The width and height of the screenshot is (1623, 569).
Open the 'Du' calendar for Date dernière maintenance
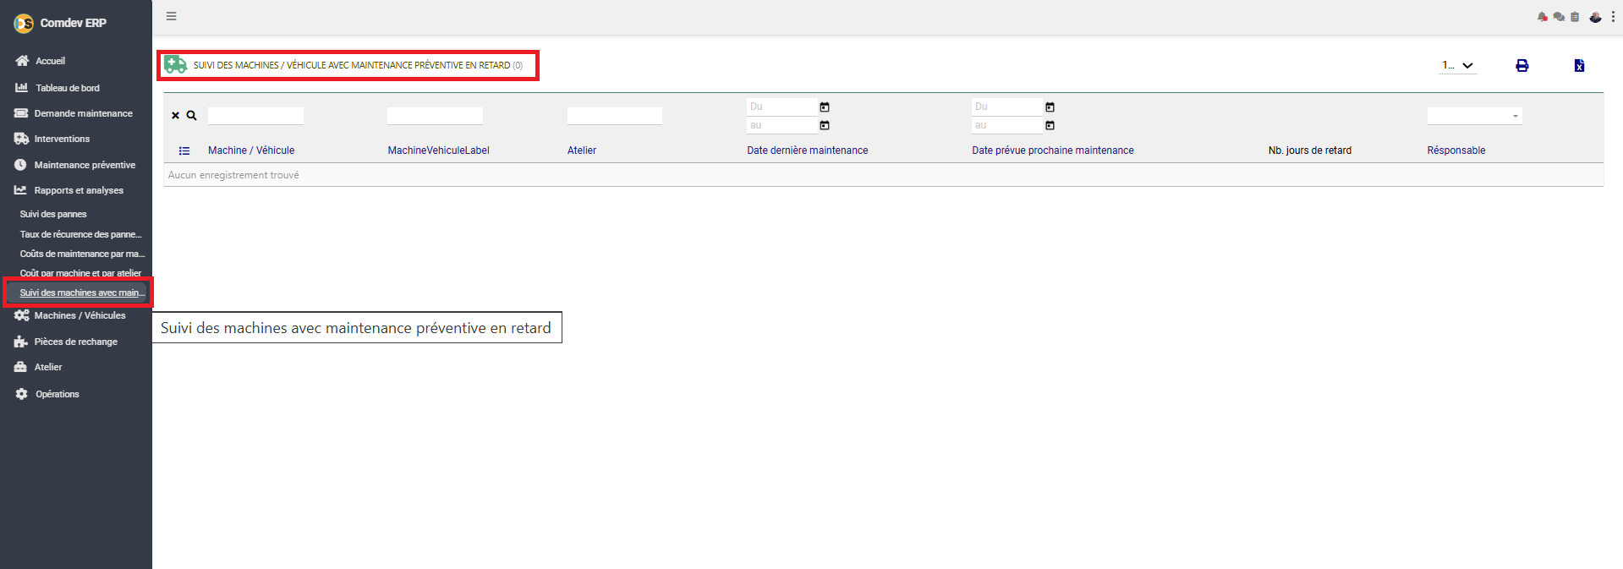(825, 107)
